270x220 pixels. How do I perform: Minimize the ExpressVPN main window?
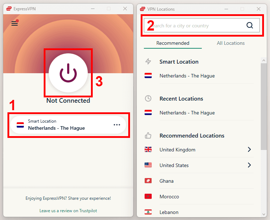click(93, 9)
